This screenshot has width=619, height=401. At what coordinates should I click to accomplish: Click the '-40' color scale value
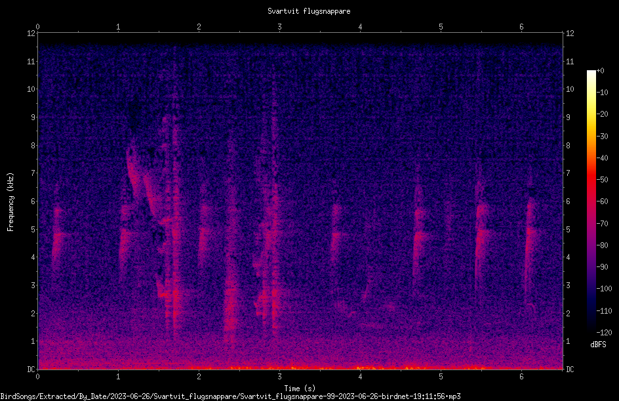[602, 158]
